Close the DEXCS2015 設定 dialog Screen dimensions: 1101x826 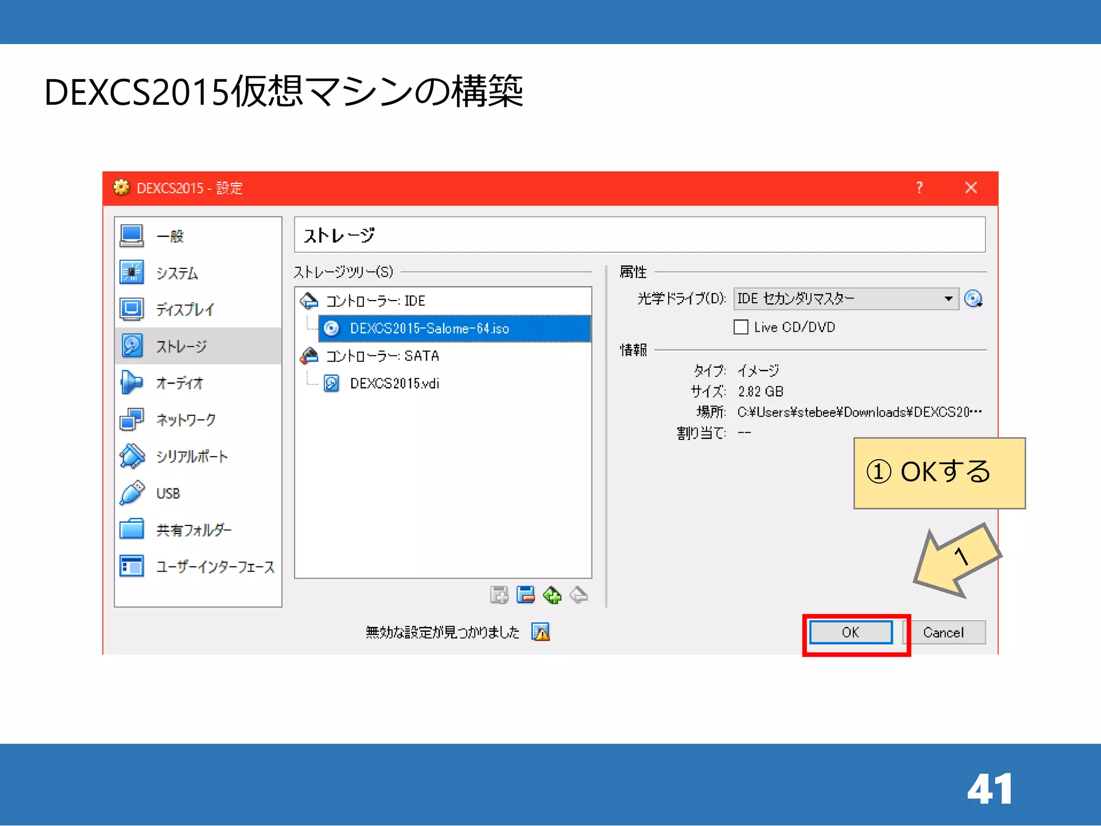click(971, 188)
